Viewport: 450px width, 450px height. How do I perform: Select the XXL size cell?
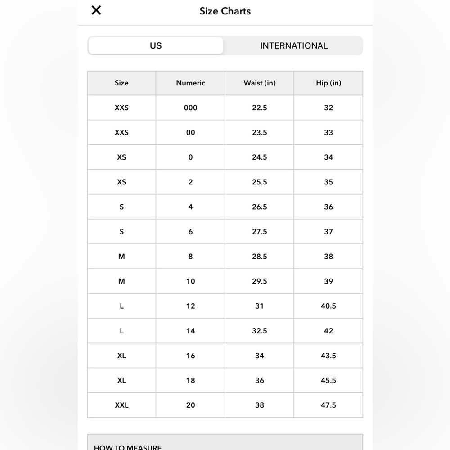pyautogui.click(x=121, y=405)
